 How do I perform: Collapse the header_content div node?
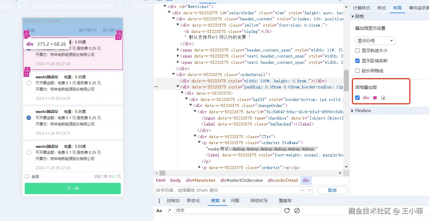click(173, 19)
